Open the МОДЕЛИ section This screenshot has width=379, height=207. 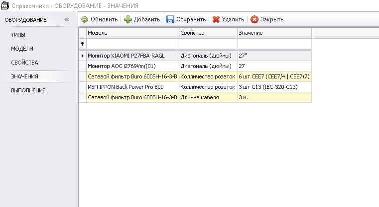point(22,49)
